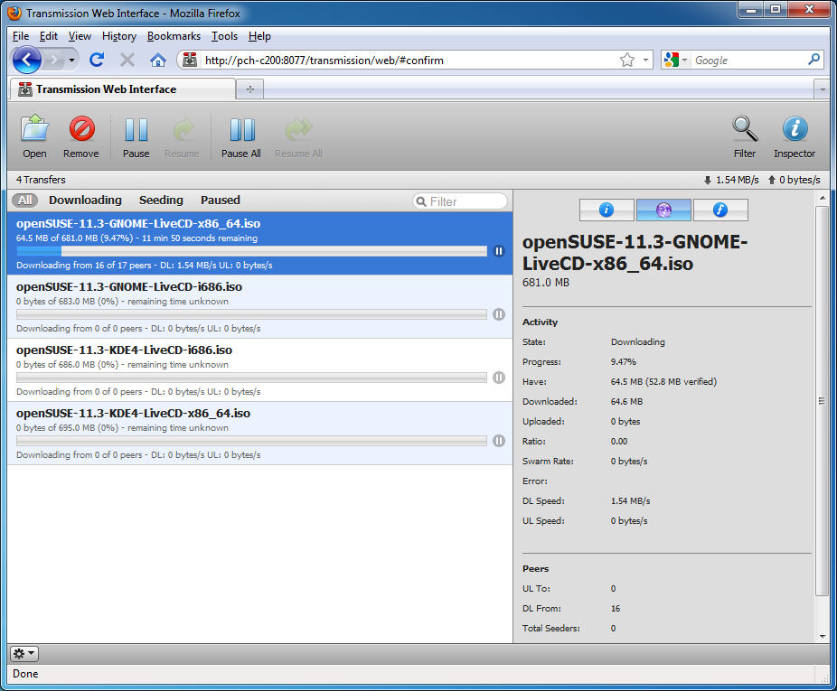Screen dimensions: 837x691
Task: Click the Firefox forward button
Action: 54,60
